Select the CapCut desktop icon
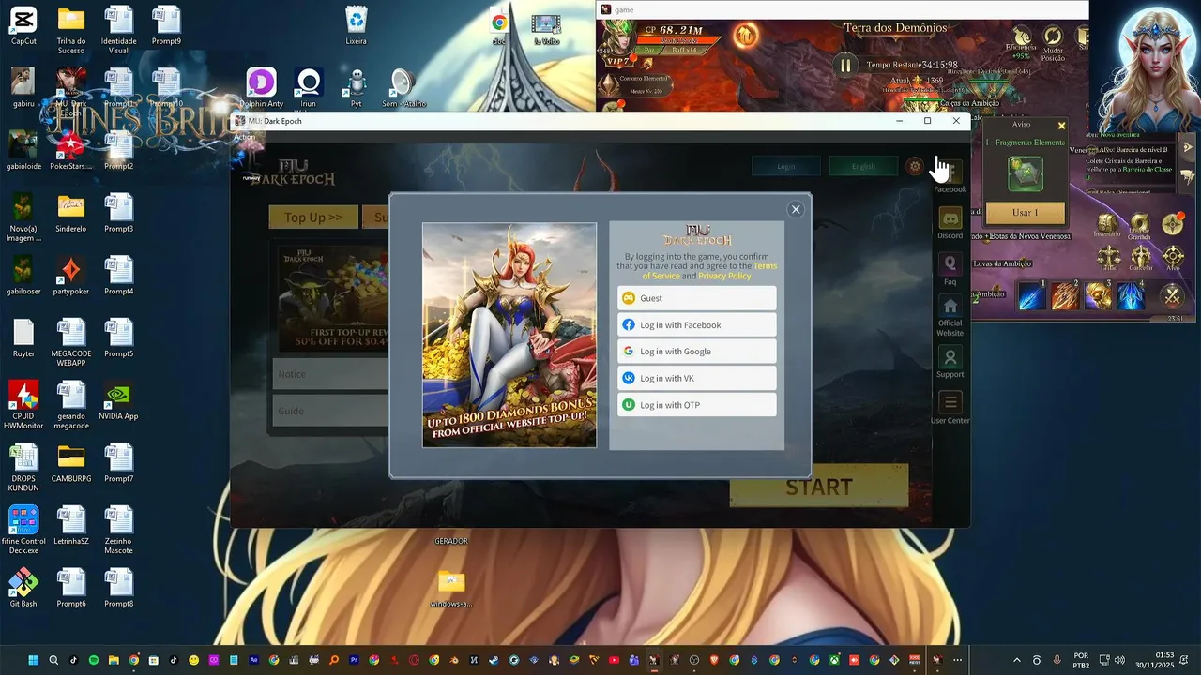 [23, 26]
